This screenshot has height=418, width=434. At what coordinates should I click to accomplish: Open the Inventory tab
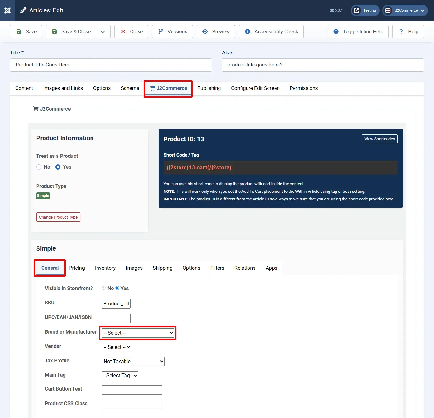105,268
